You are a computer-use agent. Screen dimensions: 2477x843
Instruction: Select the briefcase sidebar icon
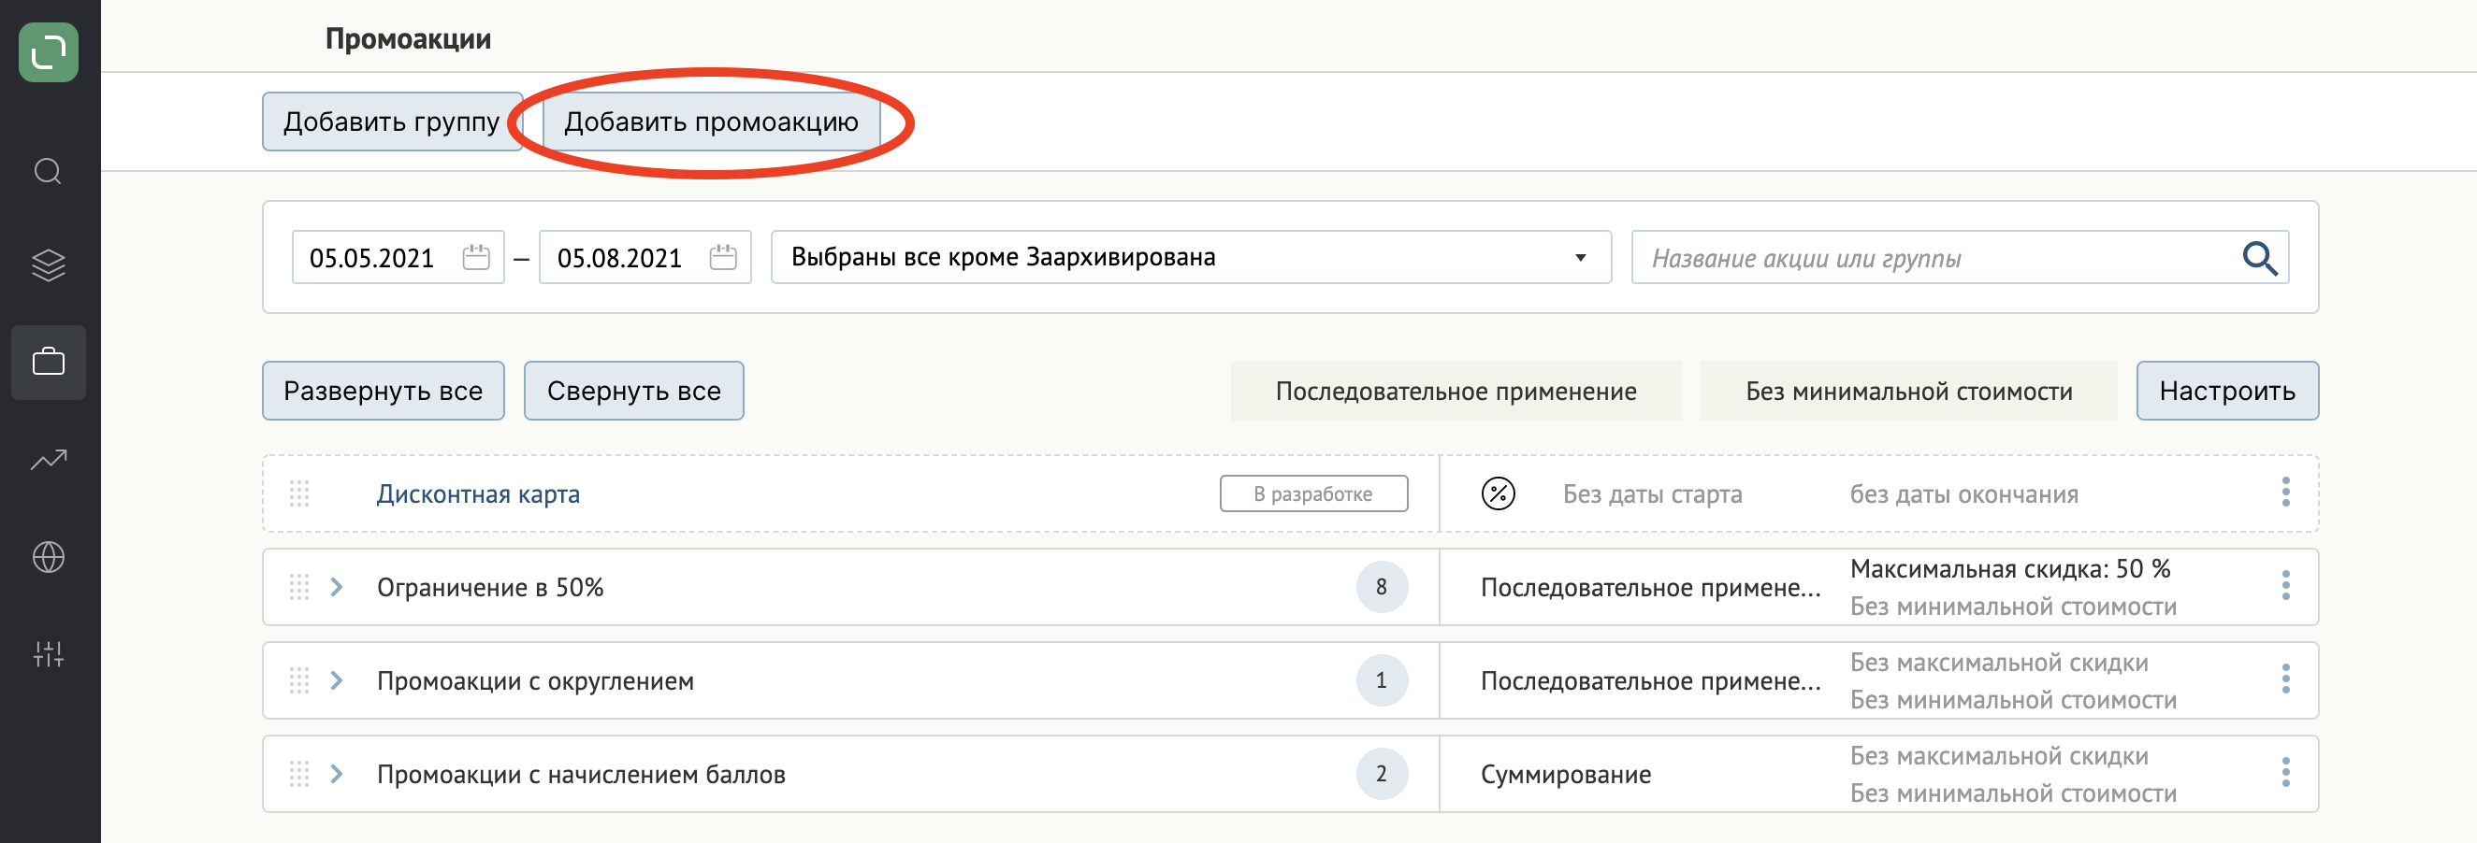click(x=48, y=363)
